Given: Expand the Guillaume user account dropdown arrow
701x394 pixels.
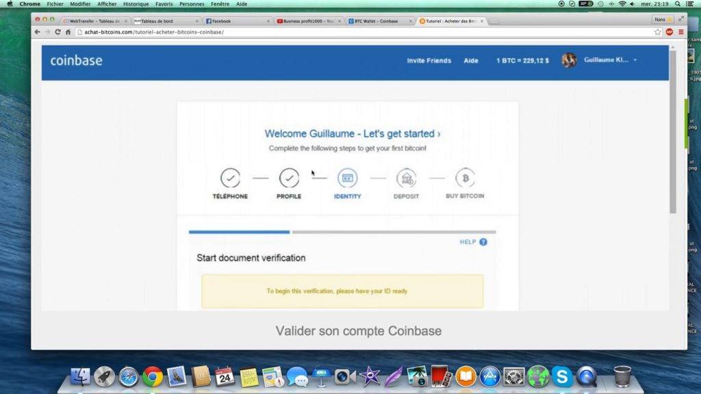Looking at the screenshot, I should pyautogui.click(x=635, y=60).
